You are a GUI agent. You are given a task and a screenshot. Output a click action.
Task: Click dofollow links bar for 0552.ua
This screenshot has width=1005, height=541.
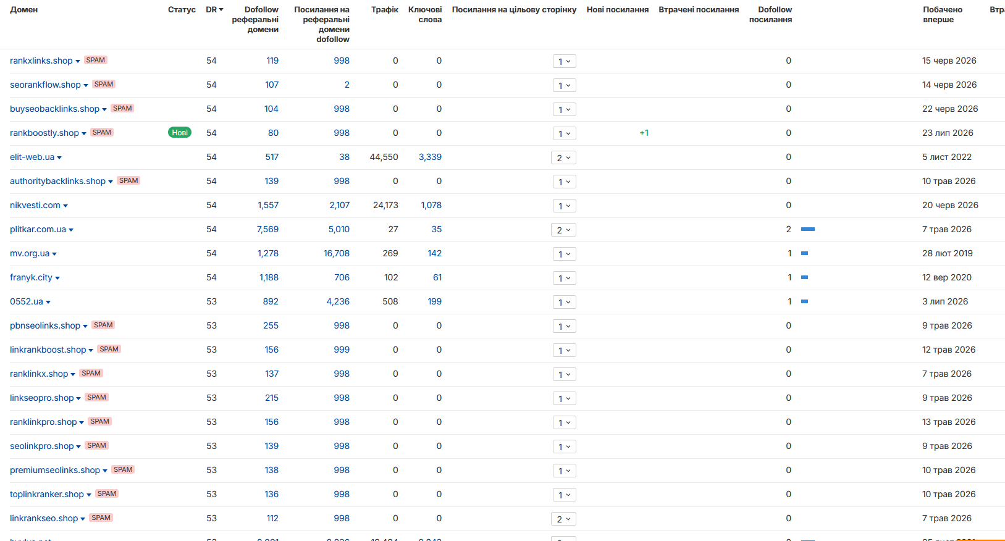[804, 301]
